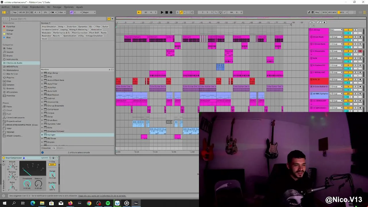Open Samples browser category

[10, 85]
